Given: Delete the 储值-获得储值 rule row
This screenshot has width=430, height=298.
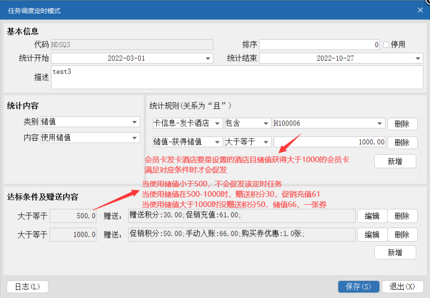Looking at the screenshot, I should coord(402,143).
